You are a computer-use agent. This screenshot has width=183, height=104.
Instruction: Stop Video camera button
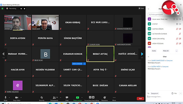17,98
